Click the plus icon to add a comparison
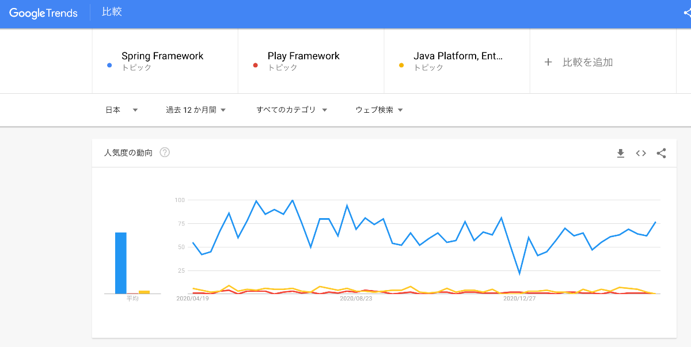Viewport: 691px width, 347px height. point(548,62)
